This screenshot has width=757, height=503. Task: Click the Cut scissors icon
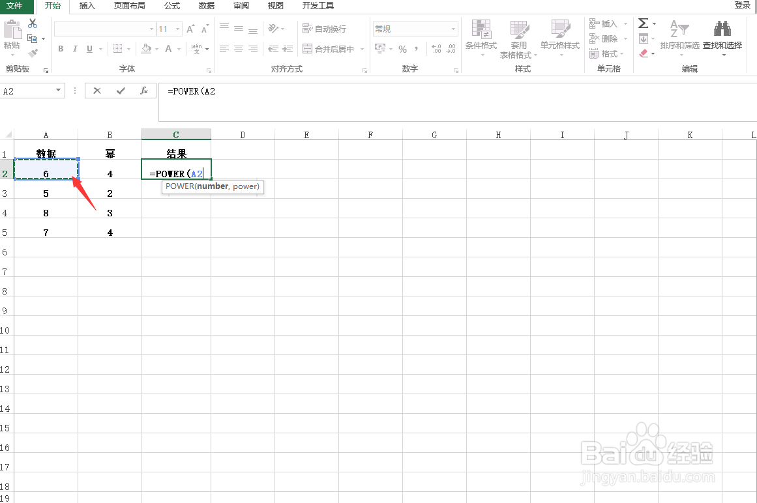click(x=33, y=23)
